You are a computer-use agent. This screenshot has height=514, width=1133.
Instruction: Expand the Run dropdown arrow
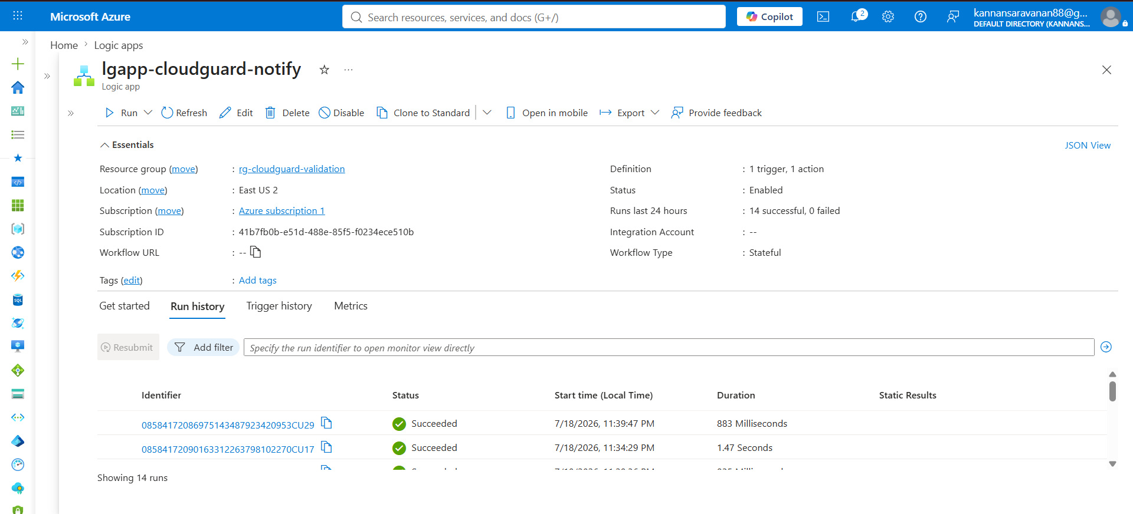click(148, 113)
